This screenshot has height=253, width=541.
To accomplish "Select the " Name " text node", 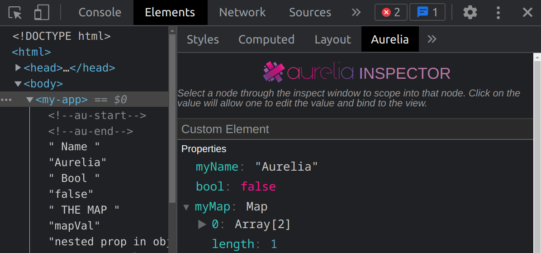I will [74, 147].
